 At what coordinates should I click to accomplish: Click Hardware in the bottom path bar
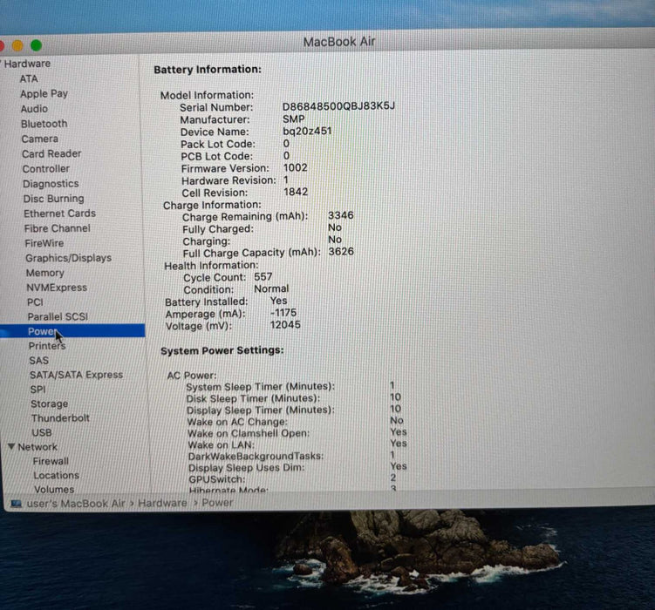162,503
